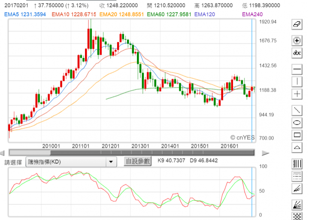Choose the rectangle drawing tool
The width and height of the screenshot is (309, 220).
tap(297, 135)
